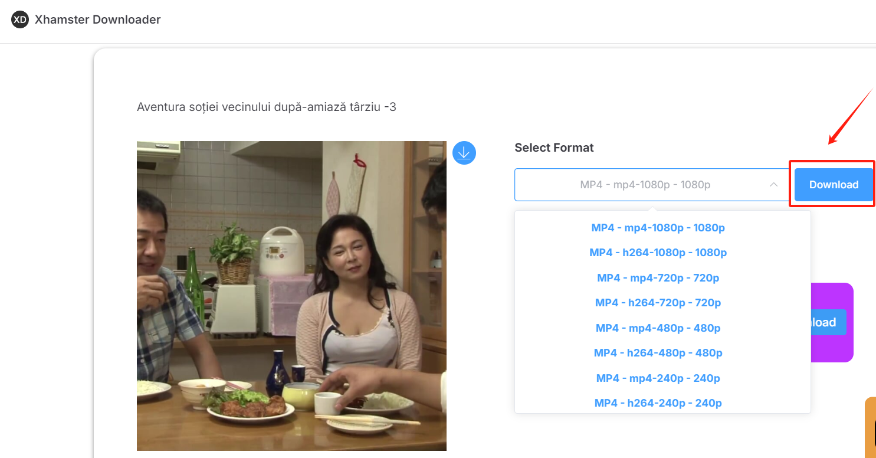Choose the h264-720p format option
Image resolution: width=876 pixels, height=458 pixels.
click(658, 302)
